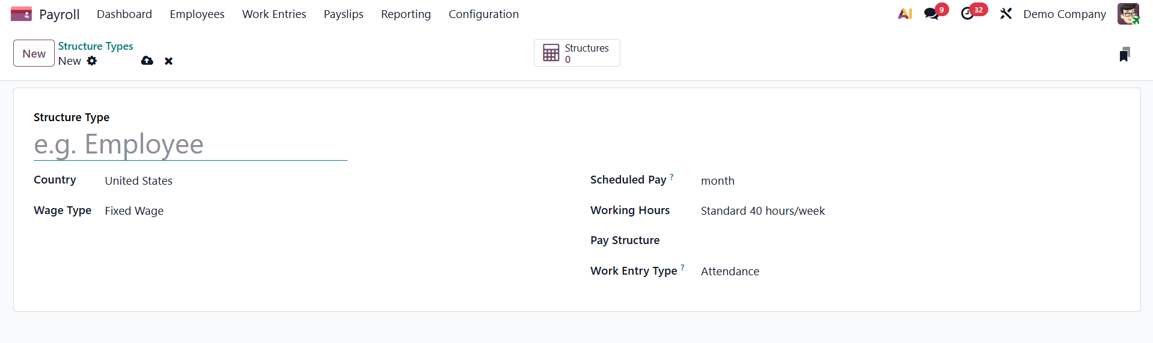
Task: Open the Work Entries menu
Action: click(x=274, y=14)
